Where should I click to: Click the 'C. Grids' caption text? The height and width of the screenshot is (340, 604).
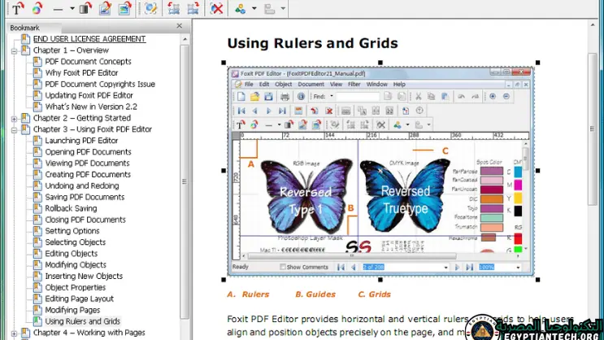(375, 294)
